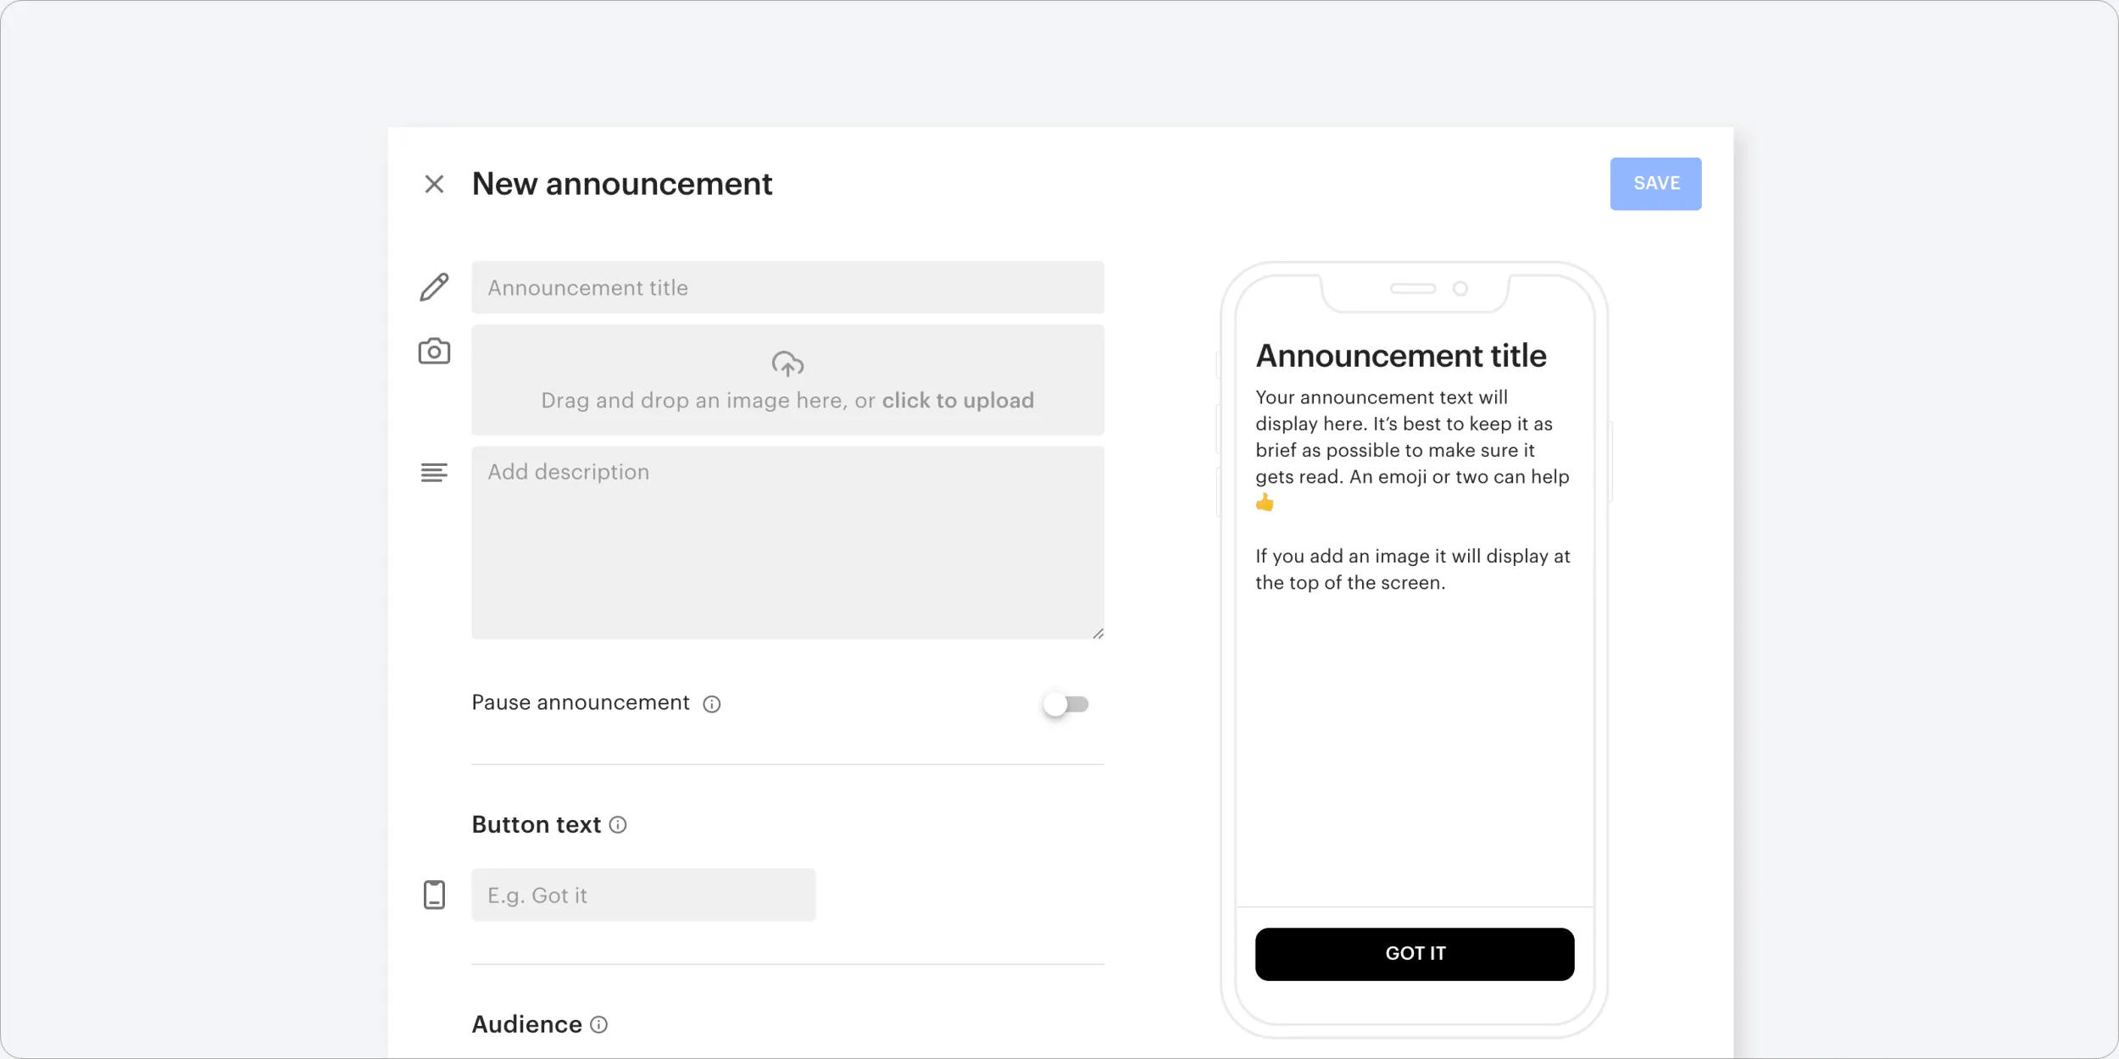
Task: Enable the Pause announcement toggle
Action: [1066, 704]
